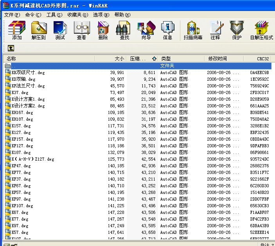Click packed size value 30,636

tap(148, 112)
